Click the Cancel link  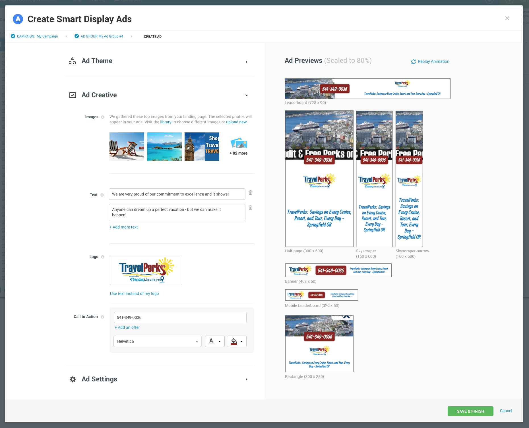pos(506,411)
